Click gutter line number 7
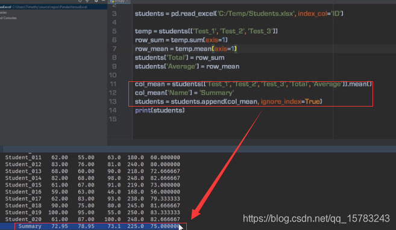This screenshot has width=396, height=230. (115, 49)
